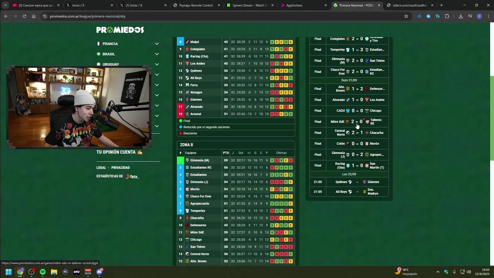Switch to the Psynaps Remote Control tab

(x=196, y=5)
